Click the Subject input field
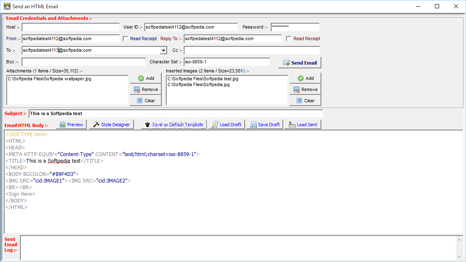 coord(176,114)
